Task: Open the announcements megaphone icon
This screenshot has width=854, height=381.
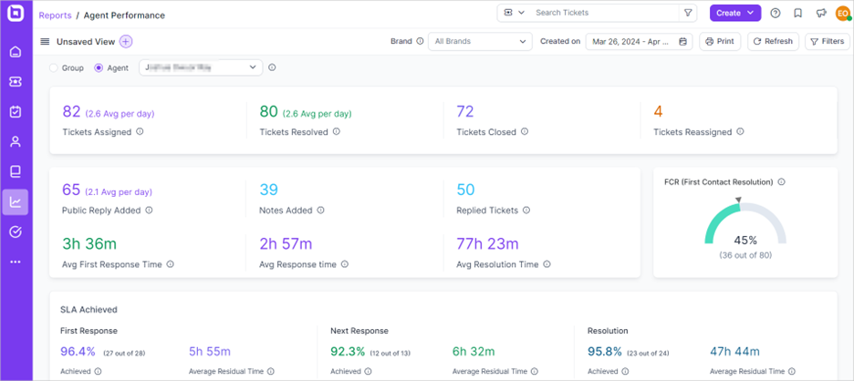Action: 820,14
